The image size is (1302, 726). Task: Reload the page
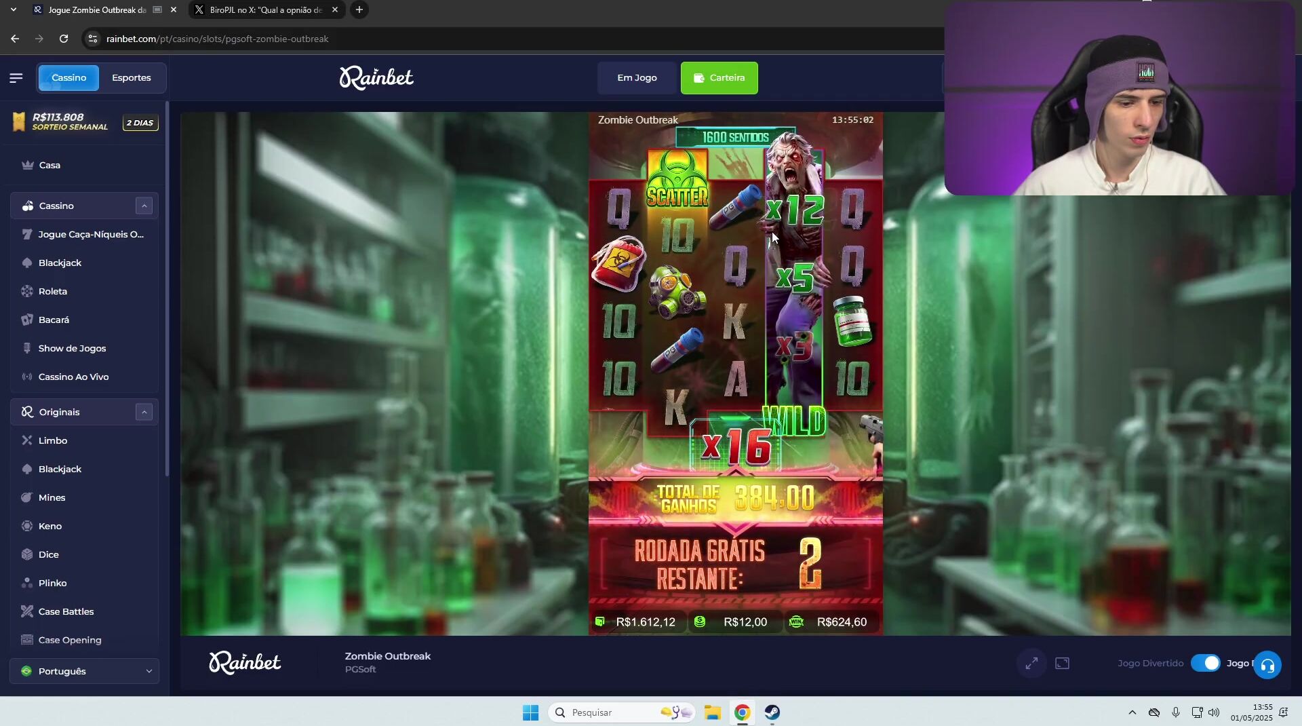(x=64, y=39)
